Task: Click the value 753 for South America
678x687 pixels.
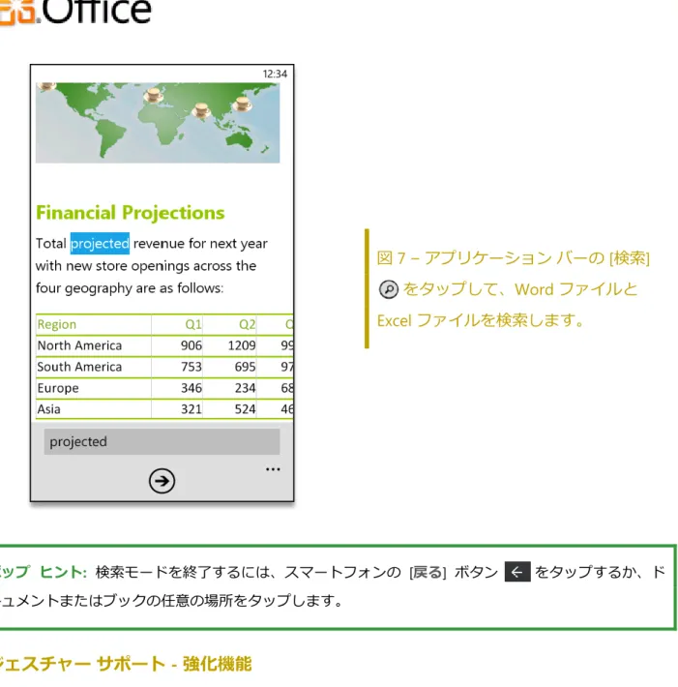Action: (192, 367)
